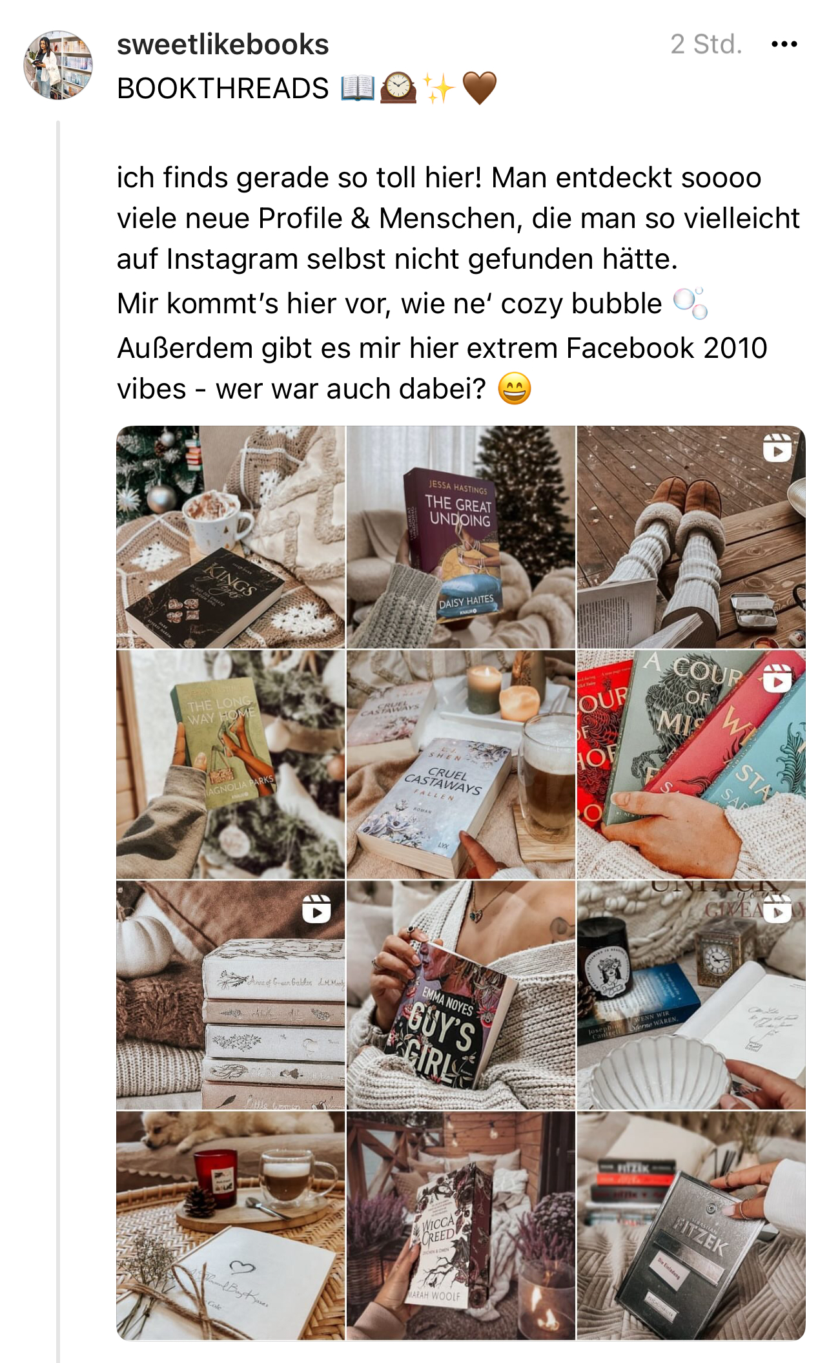829x1363 pixels.
Task: Open the sweetlikebooks username link
Action: (x=223, y=45)
